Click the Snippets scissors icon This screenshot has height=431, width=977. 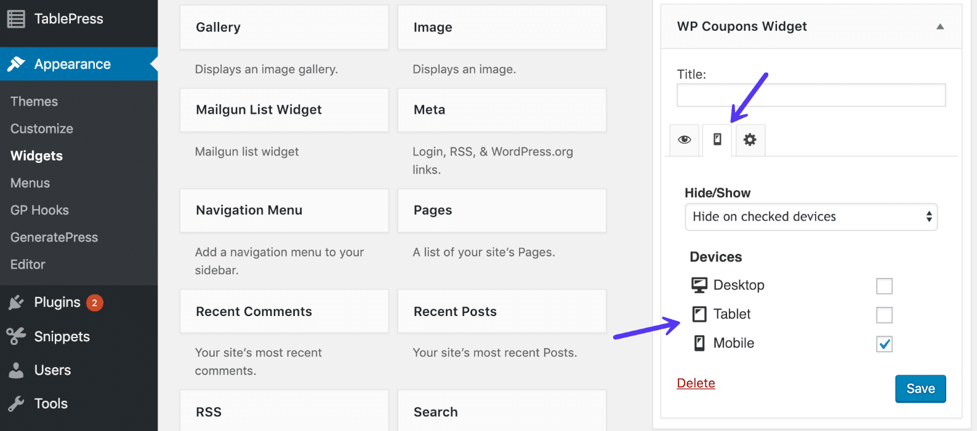click(x=16, y=336)
